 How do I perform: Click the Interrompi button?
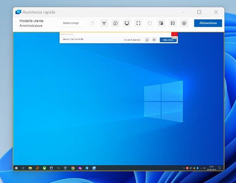point(71,23)
